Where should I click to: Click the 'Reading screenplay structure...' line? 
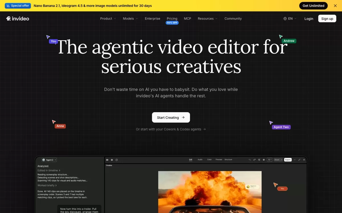click(x=53, y=175)
